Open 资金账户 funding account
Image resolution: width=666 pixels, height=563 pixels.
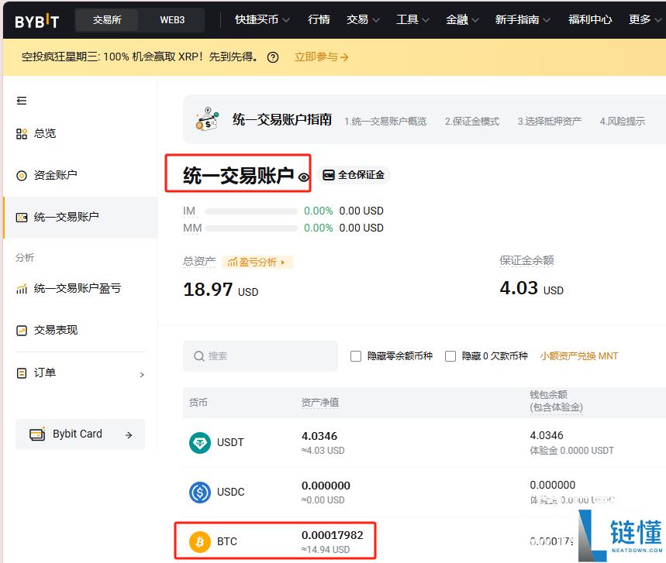pyautogui.click(x=47, y=175)
